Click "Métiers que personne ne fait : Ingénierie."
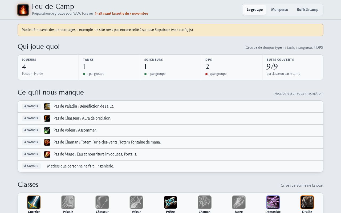This screenshot has height=213, width=341. click(x=80, y=166)
